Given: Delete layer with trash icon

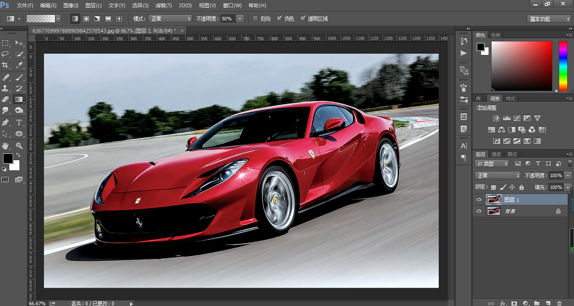Looking at the screenshot, I should click(560, 303).
